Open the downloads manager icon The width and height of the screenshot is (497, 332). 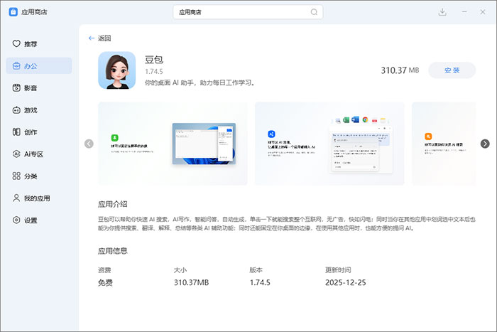click(x=442, y=12)
